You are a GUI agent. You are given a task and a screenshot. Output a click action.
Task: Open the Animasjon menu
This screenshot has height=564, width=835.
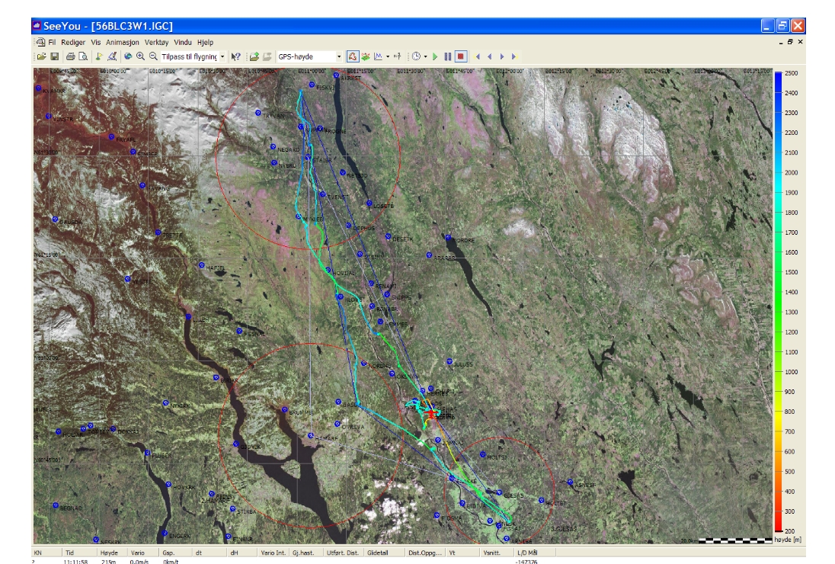coord(123,43)
